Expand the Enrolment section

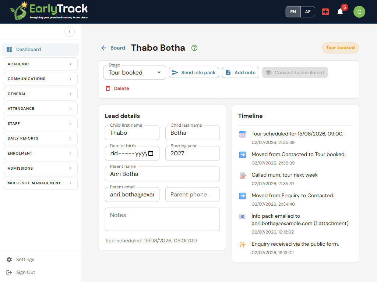coord(40,153)
